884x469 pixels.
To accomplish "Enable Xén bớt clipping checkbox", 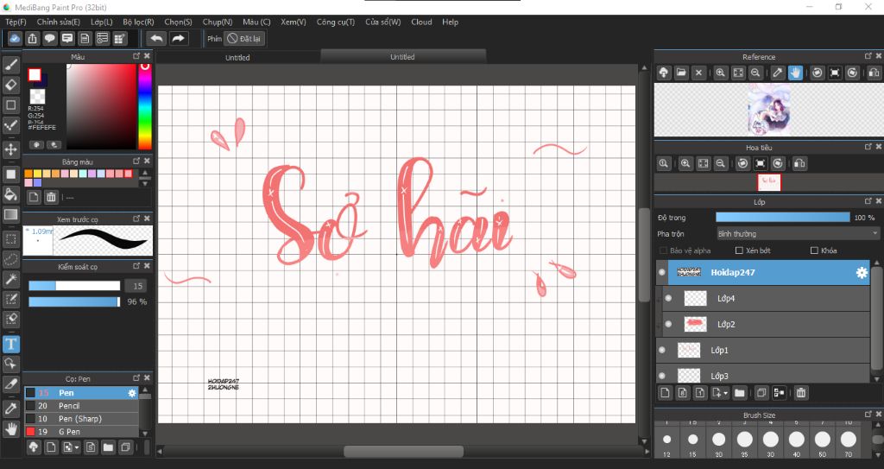I will (739, 250).
